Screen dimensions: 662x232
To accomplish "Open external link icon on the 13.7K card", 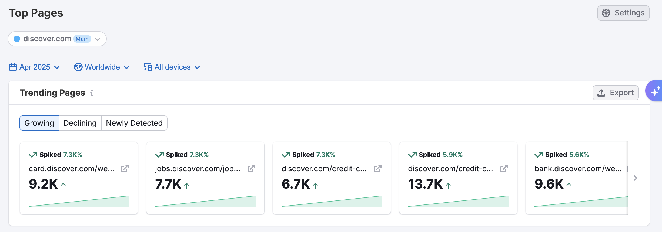I will (504, 169).
